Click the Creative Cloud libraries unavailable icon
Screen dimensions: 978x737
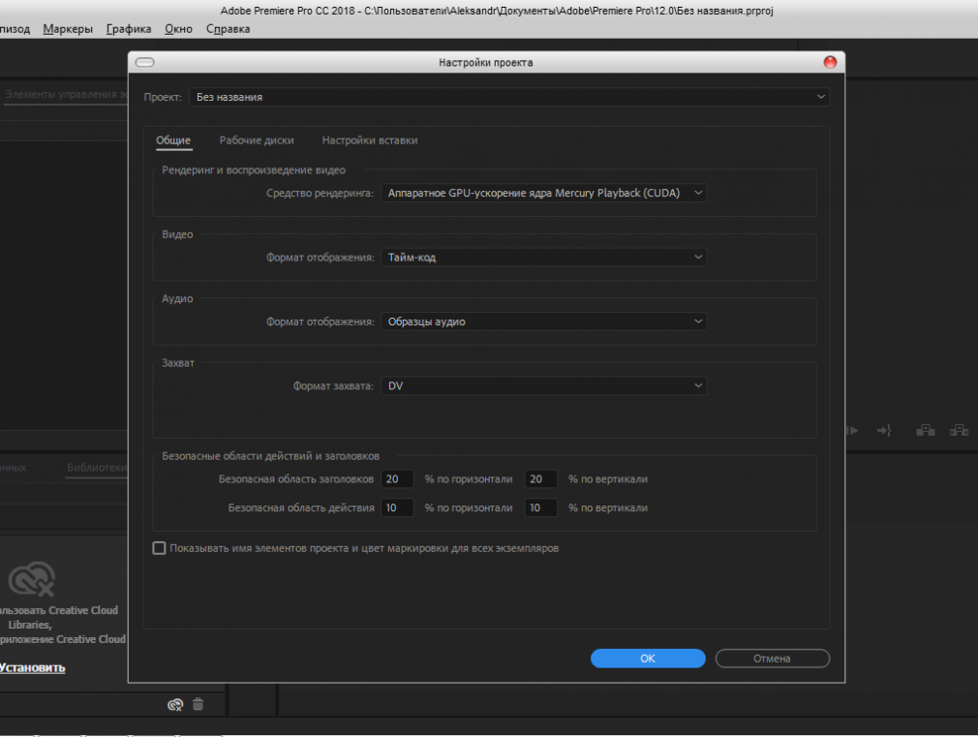click(x=31, y=578)
